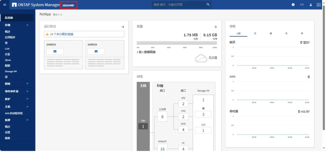Viewport: 326px width, 152px height.
Task: Select 信息板 in the sidebar
Action: click(17, 18)
